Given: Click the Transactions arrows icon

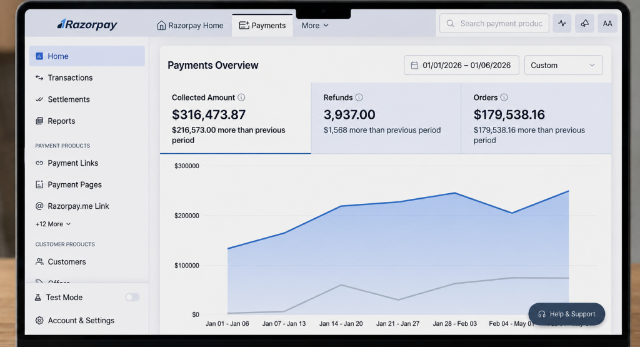Looking at the screenshot, I should pyautogui.click(x=39, y=78).
